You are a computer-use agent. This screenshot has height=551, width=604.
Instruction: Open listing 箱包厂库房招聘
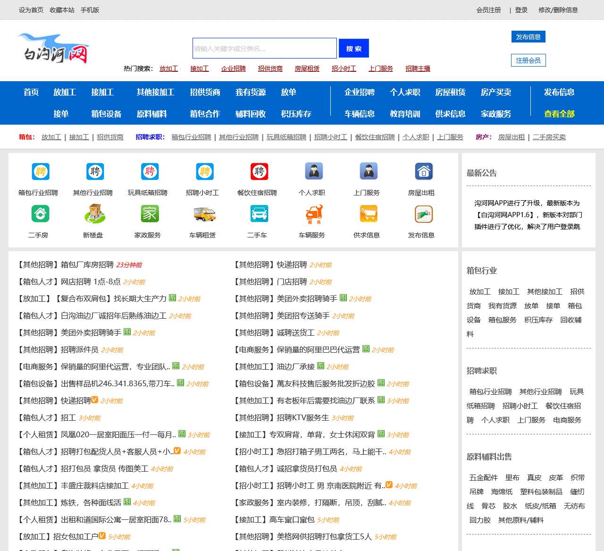[87, 264]
